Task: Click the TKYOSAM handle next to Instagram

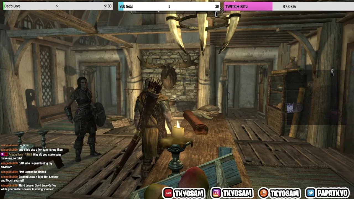Action: 237,193
